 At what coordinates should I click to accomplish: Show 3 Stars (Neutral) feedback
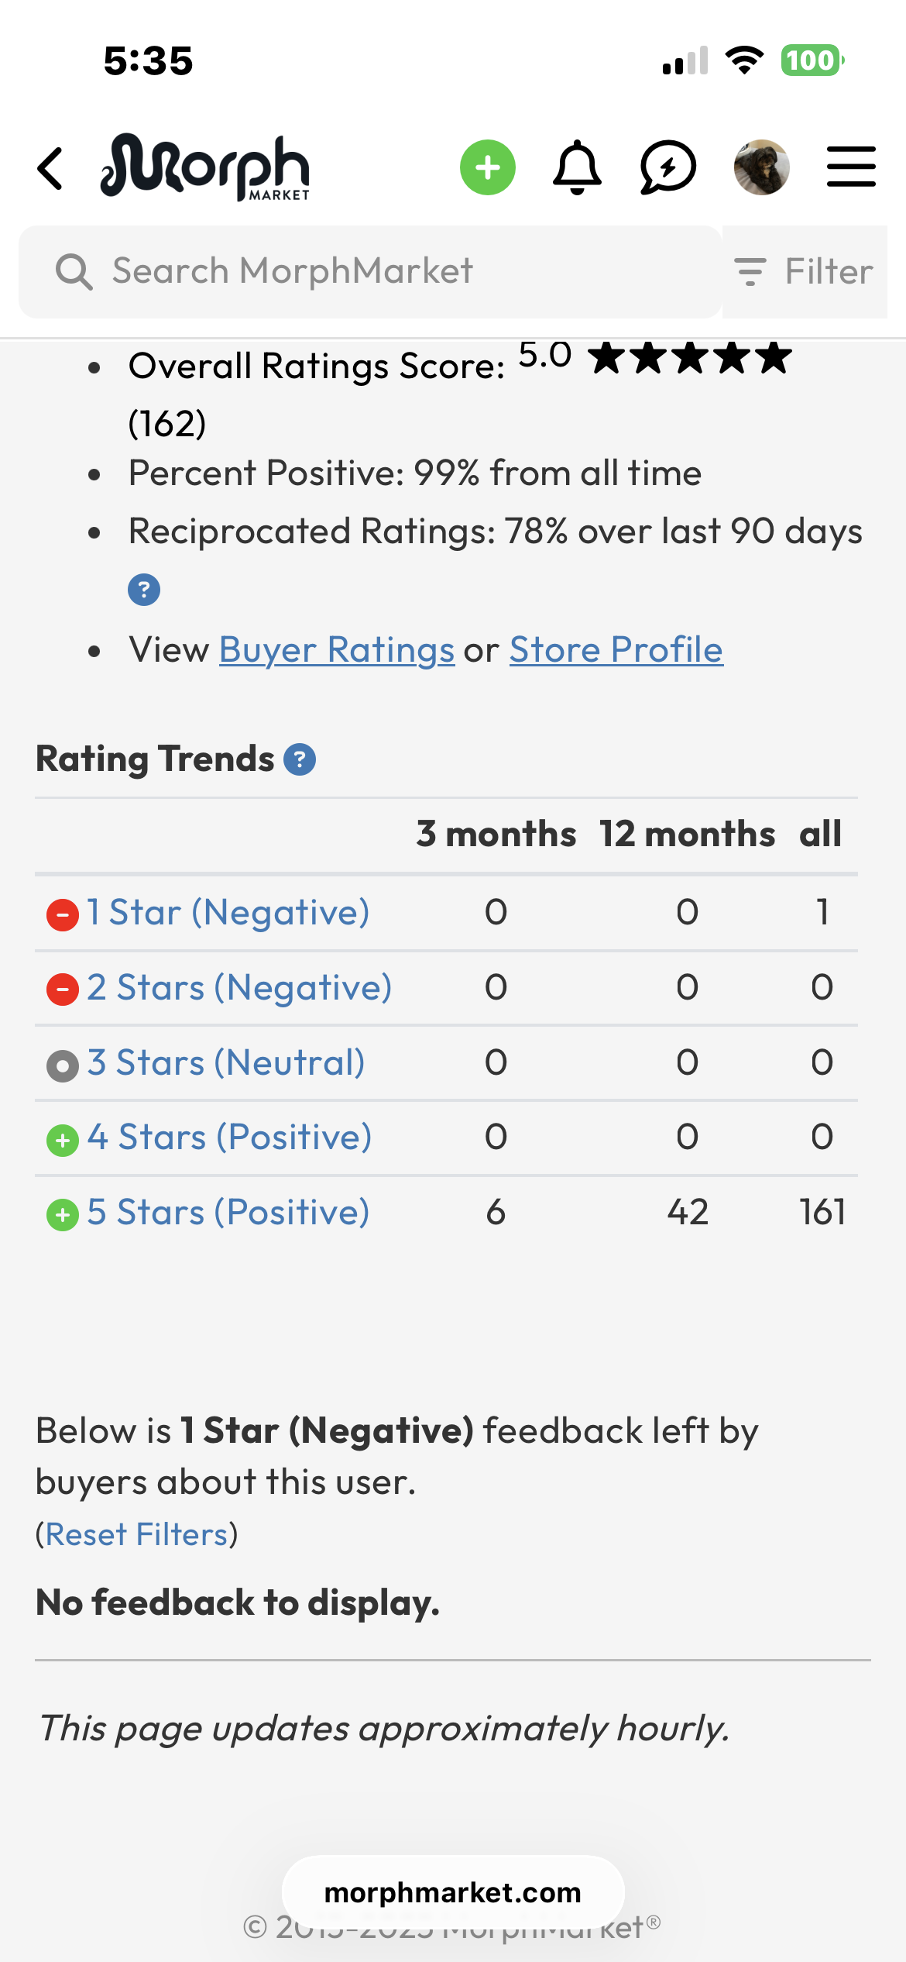tap(225, 1063)
